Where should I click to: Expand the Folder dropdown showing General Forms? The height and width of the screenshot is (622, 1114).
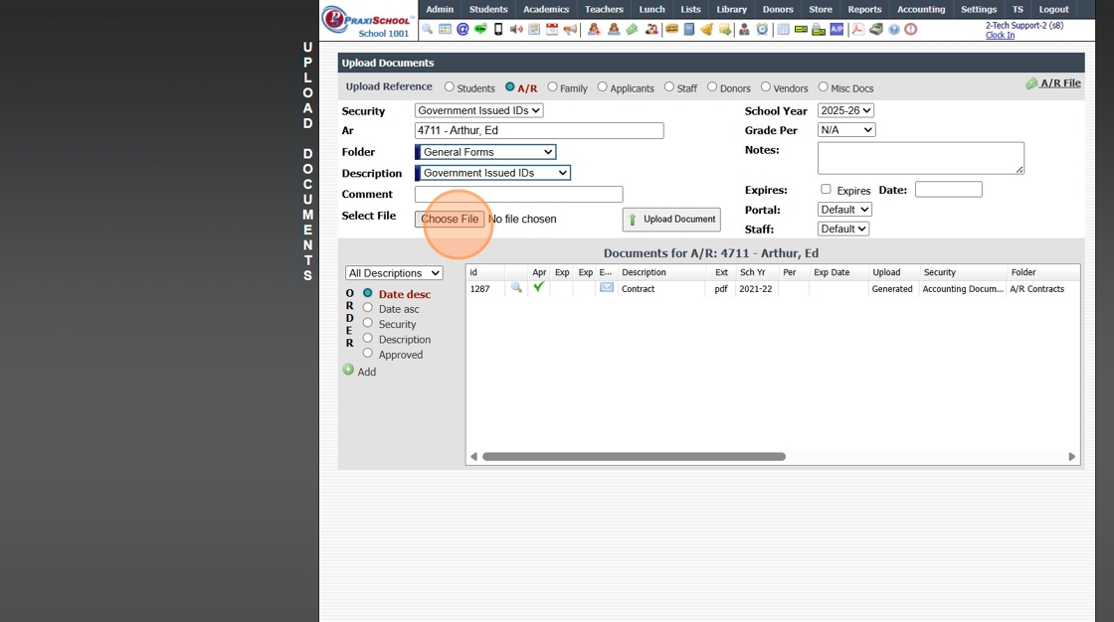pos(486,152)
